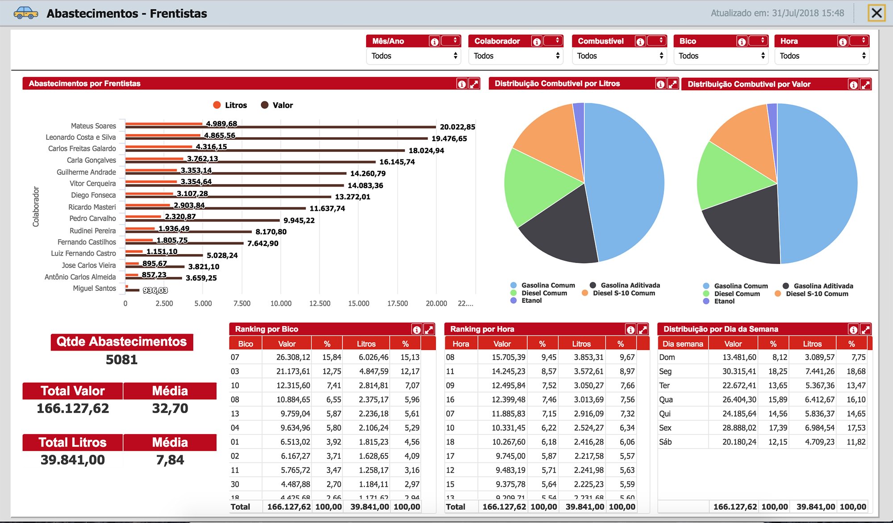Toggle Gasolina Aditivada in Litros pie legend

(x=625, y=285)
